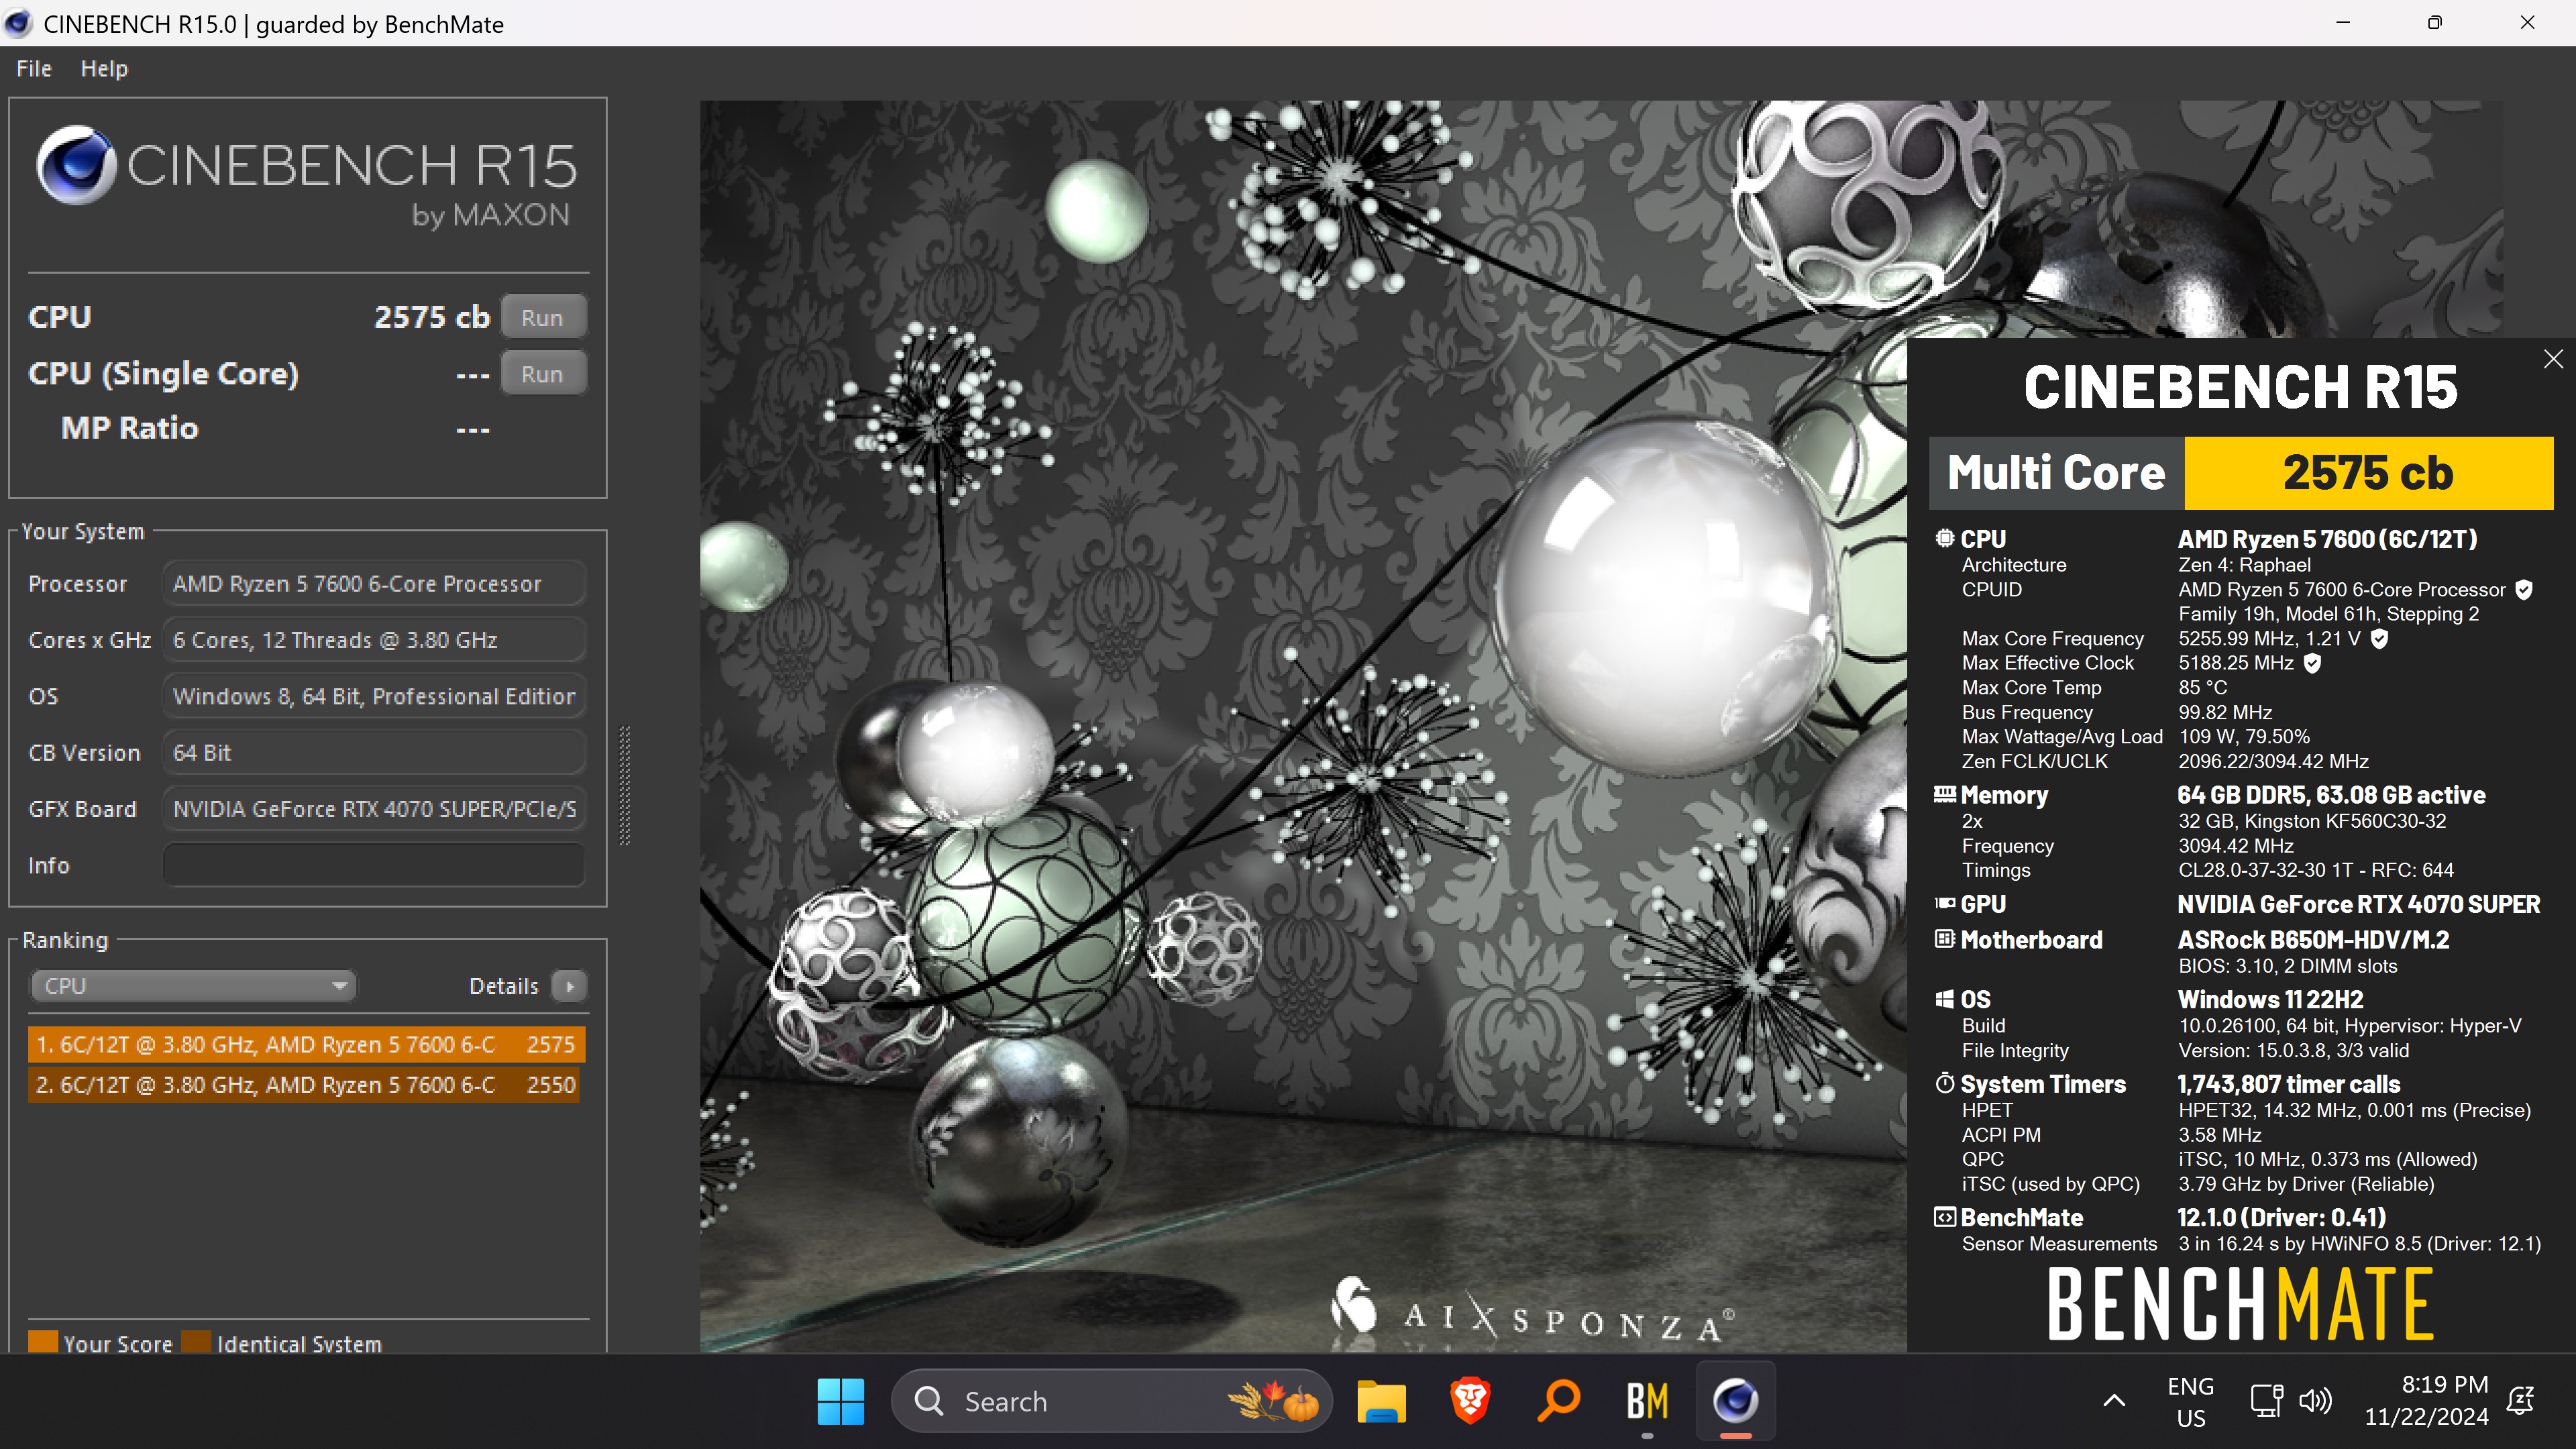
Task: Click the Cinebench logo icon in panel
Action: pos(76,165)
